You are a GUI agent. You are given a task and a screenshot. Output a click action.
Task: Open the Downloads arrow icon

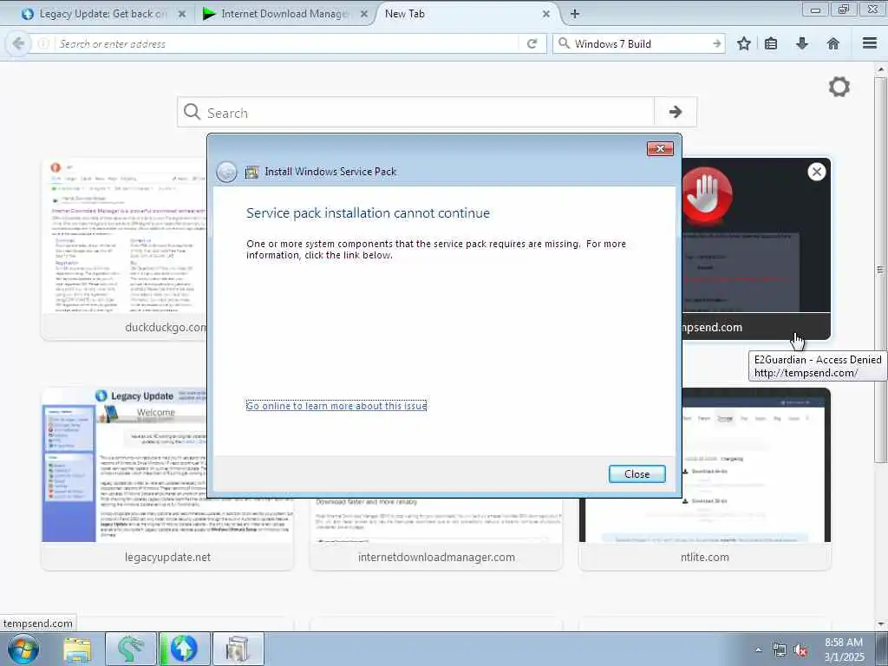tap(802, 43)
